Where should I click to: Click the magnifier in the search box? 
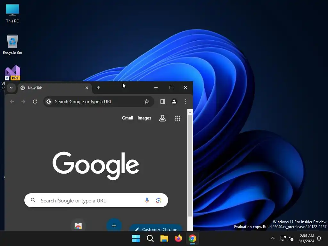tap(33, 201)
